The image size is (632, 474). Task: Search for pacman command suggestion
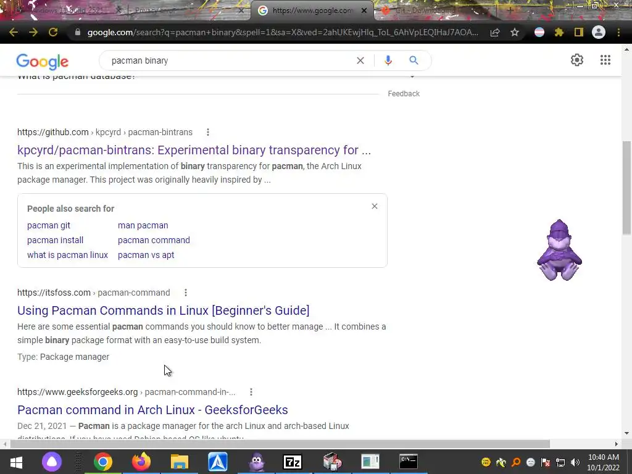coord(154,240)
